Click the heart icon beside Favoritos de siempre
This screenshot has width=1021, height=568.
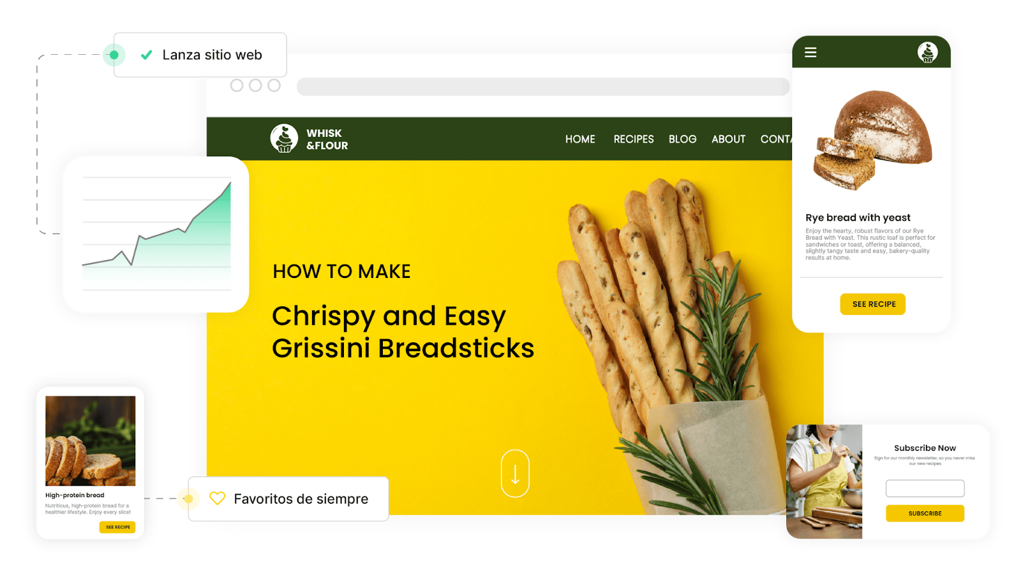pyautogui.click(x=218, y=499)
